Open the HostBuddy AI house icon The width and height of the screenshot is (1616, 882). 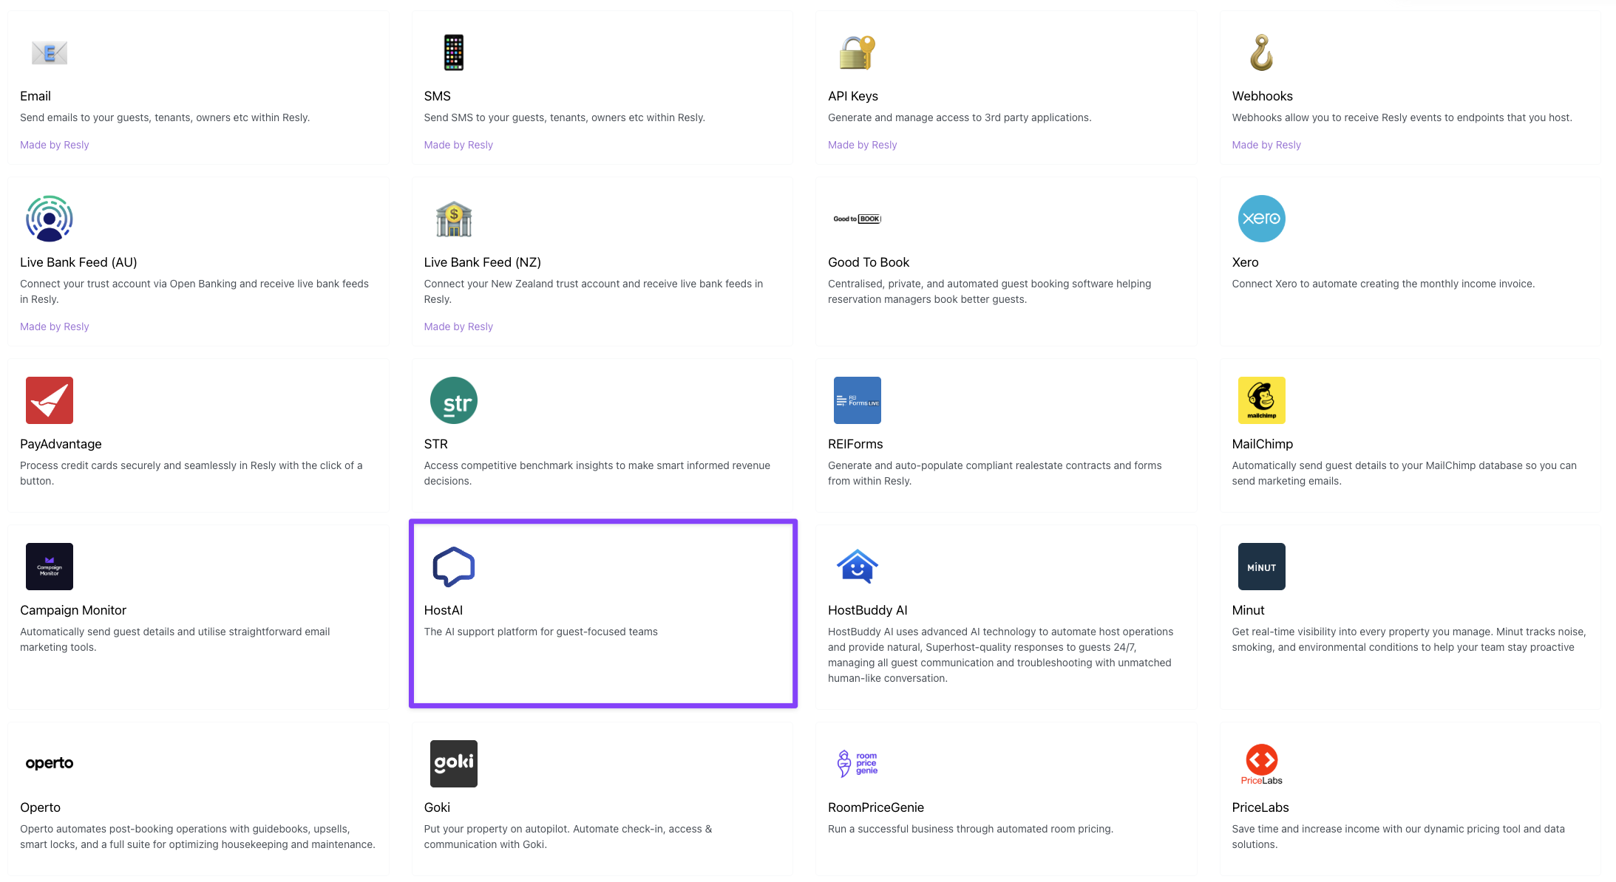857,567
